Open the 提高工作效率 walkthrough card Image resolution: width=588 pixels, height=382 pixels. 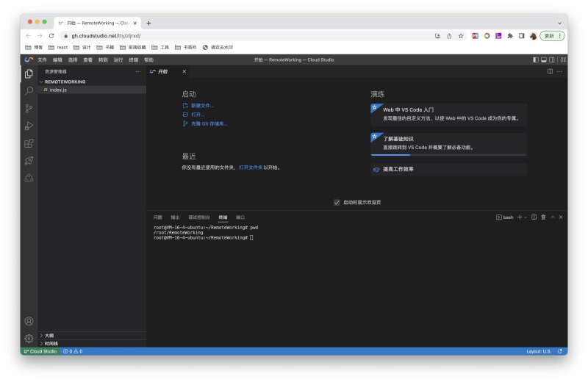point(448,170)
